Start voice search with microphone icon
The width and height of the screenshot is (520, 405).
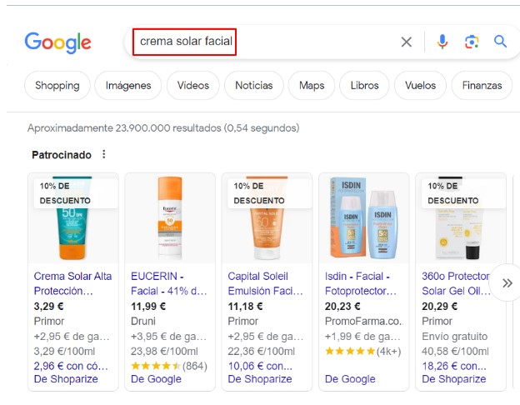tap(442, 42)
